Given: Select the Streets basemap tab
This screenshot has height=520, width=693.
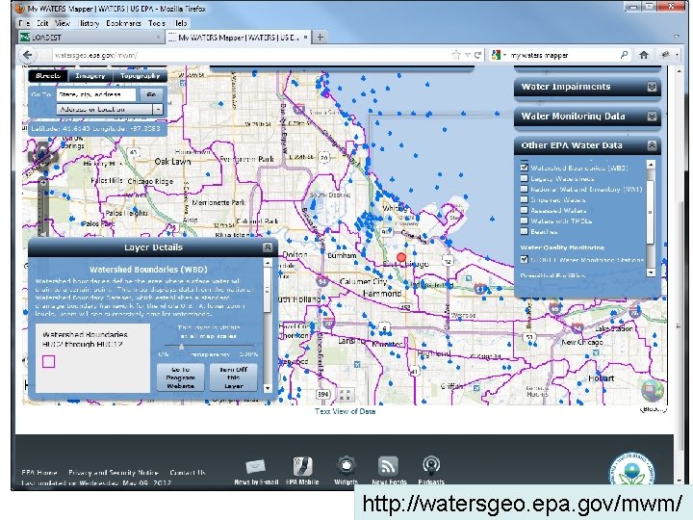Looking at the screenshot, I should click(48, 76).
